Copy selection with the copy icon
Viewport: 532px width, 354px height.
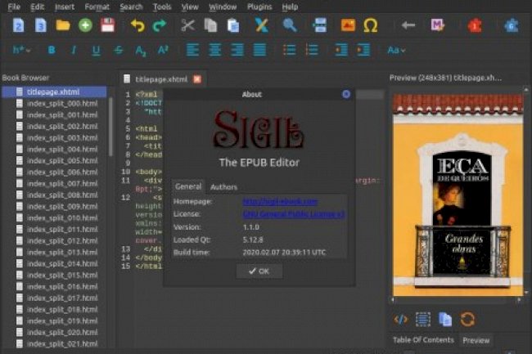coord(210,25)
